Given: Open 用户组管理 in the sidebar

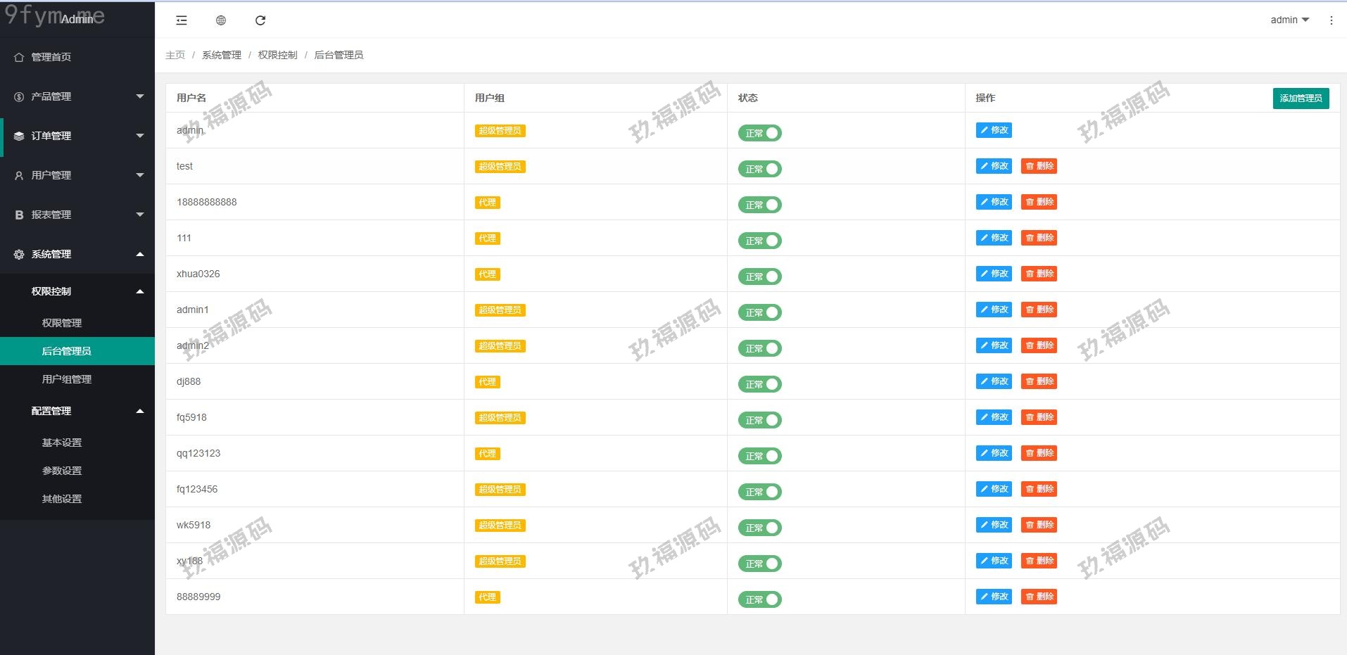Looking at the screenshot, I should click(x=67, y=379).
